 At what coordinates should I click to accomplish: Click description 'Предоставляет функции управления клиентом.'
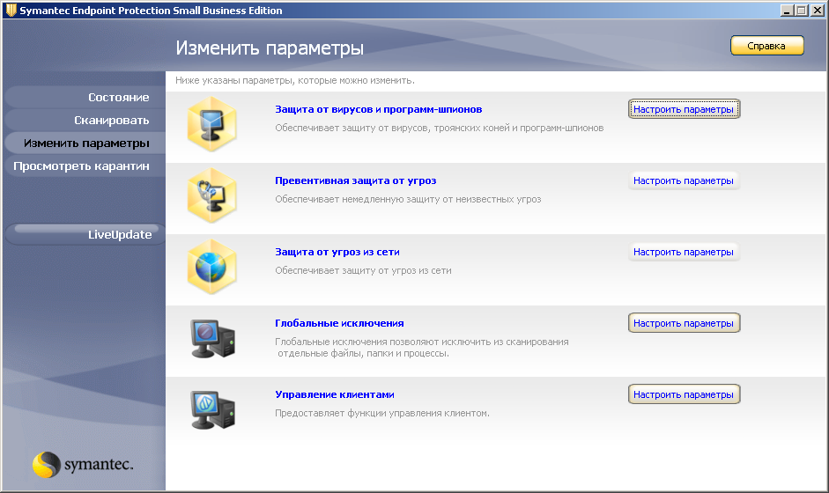coord(382,413)
